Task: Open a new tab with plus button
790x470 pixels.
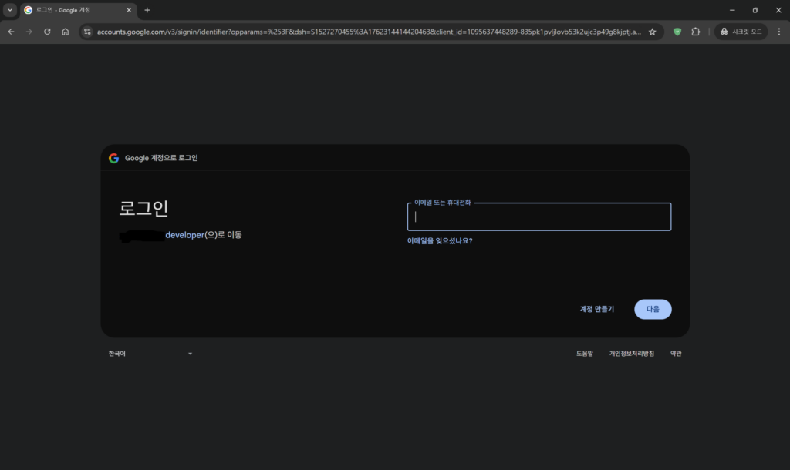Action: coord(147,10)
